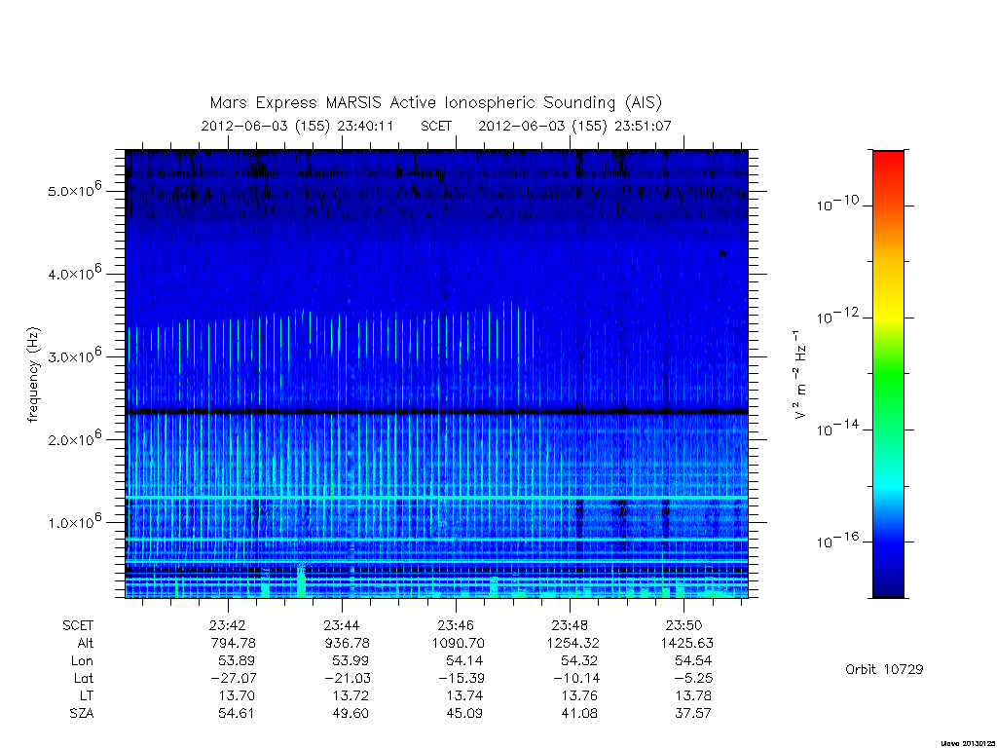This screenshot has width=997, height=748.
Task: Select the end time 23:51:07 label
Action: (x=643, y=126)
